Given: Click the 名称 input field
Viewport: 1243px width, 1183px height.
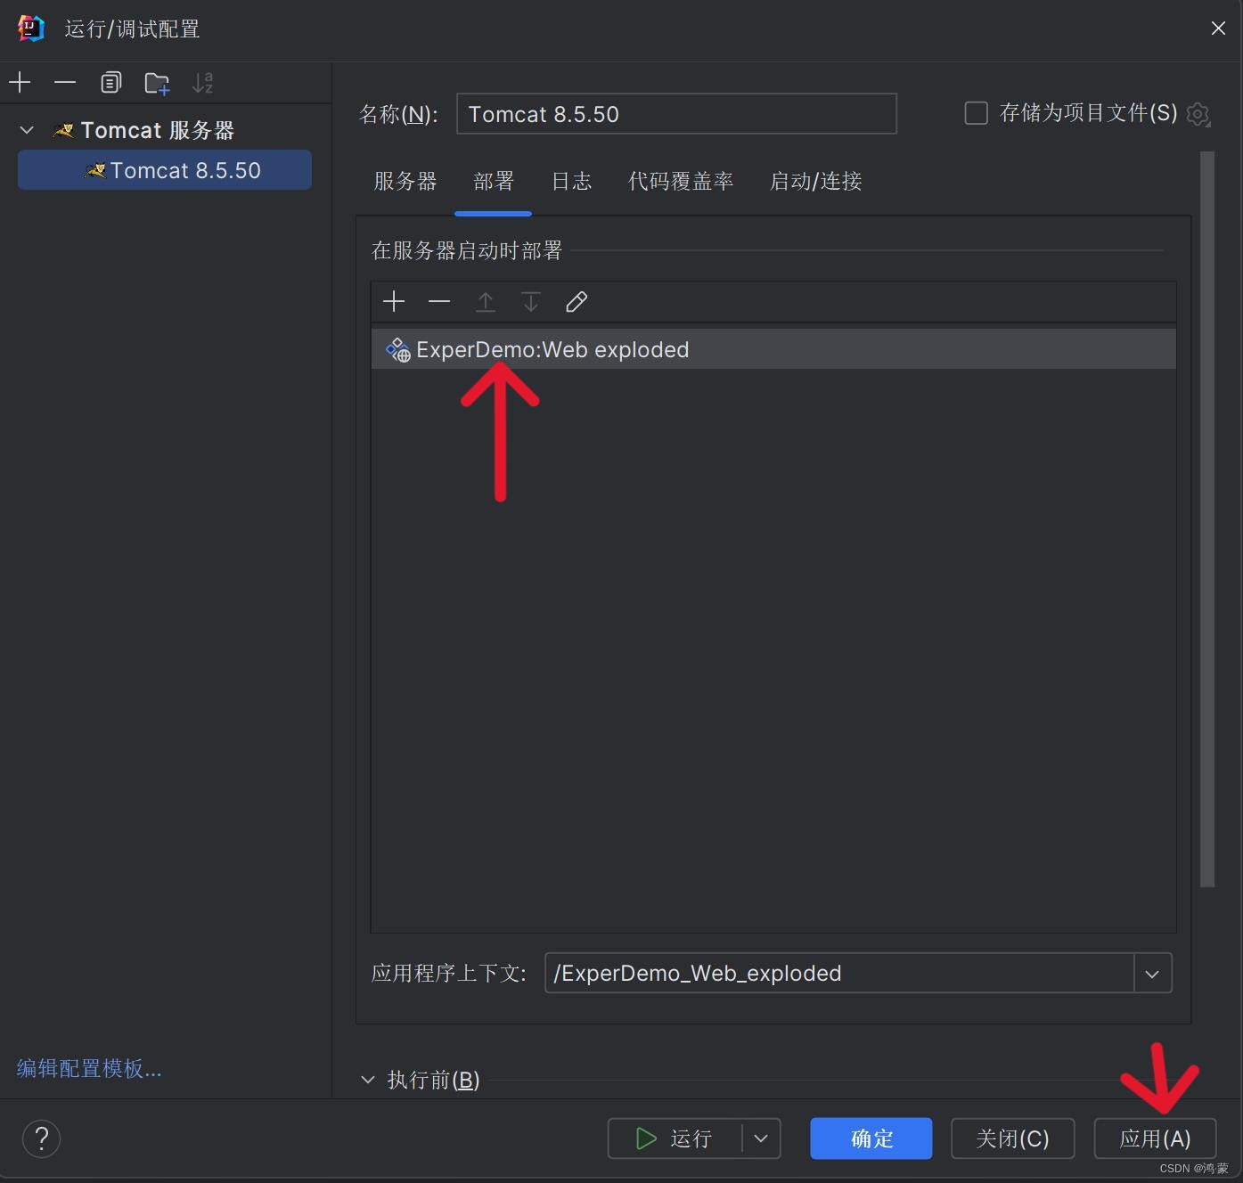Looking at the screenshot, I should (x=676, y=114).
